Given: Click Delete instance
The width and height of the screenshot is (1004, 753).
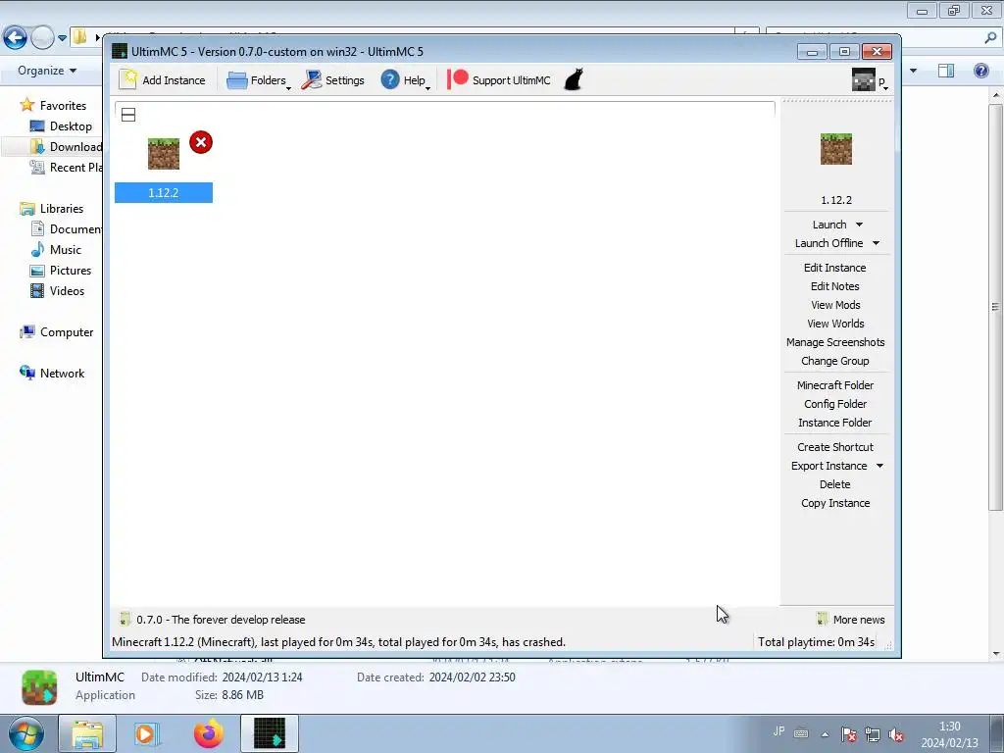Looking at the screenshot, I should pyautogui.click(x=835, y=484).
